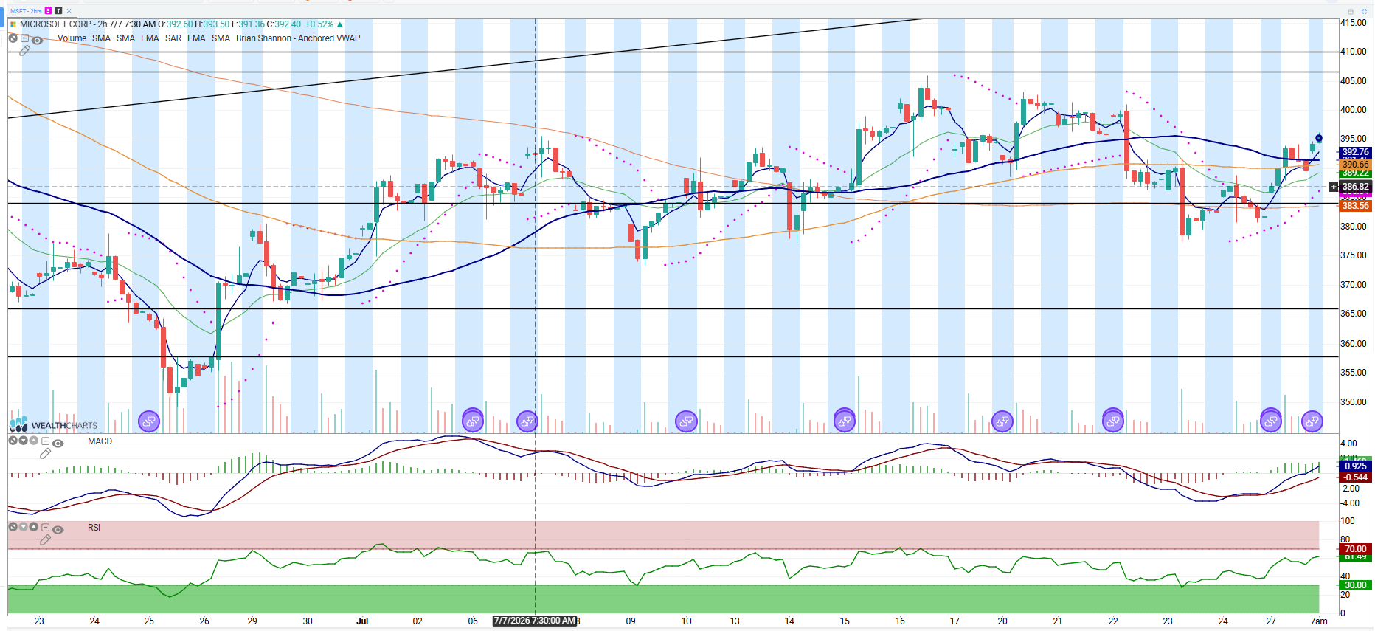Click the Microsoft logo beside the chart title
This screenshot has height=631, width=1375.
tap(13, 24)
